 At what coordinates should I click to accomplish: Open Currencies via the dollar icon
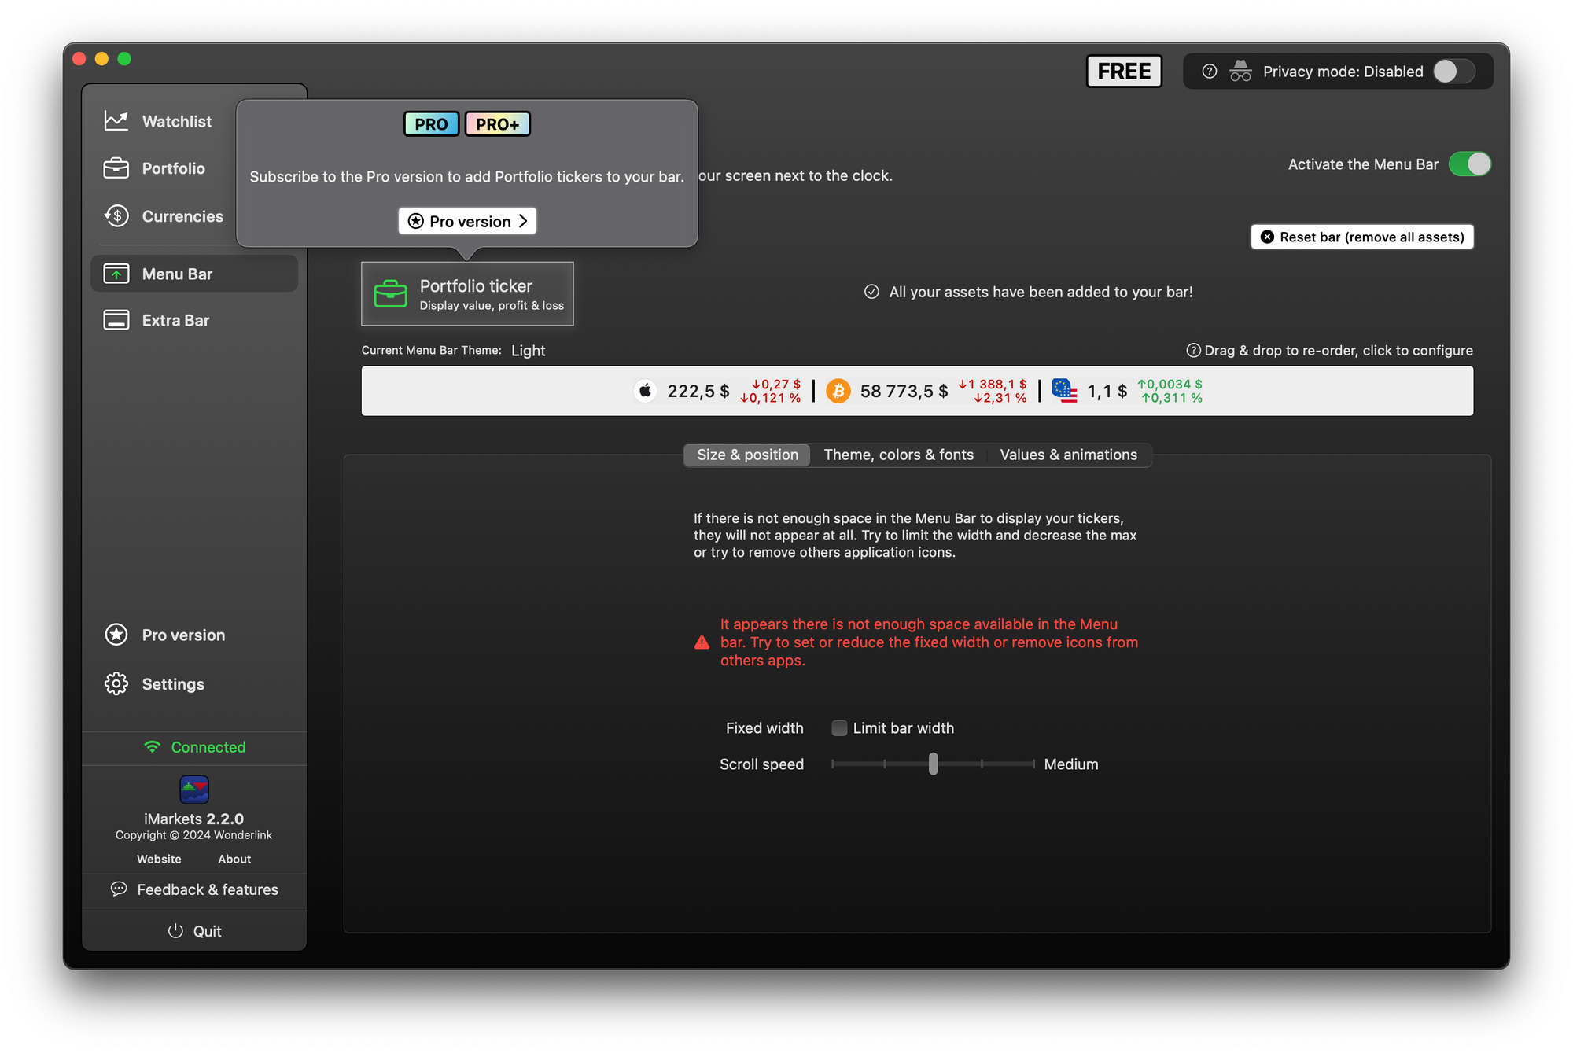(x=116, y=215)
